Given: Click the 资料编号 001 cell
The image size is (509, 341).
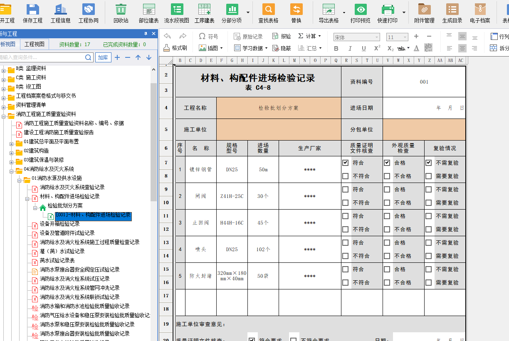Looking at the screenshot, I should tap(424, 82).
